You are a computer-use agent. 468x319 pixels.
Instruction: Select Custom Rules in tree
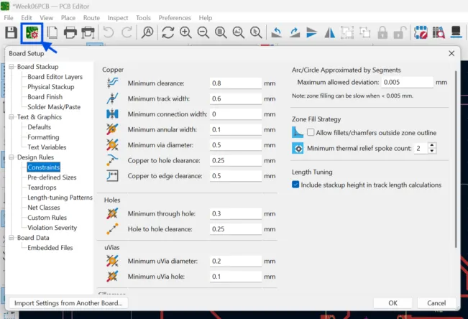pos(47,218)
